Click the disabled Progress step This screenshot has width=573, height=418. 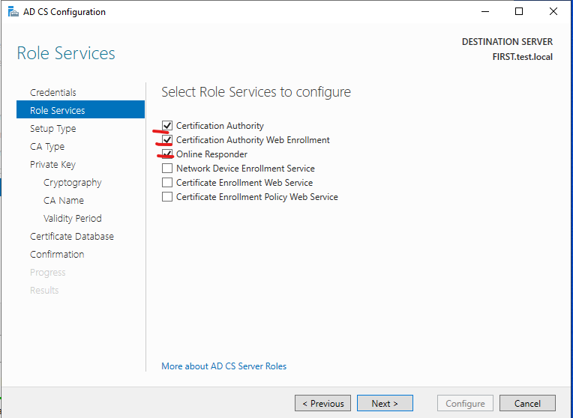click(x=48, y=273)
